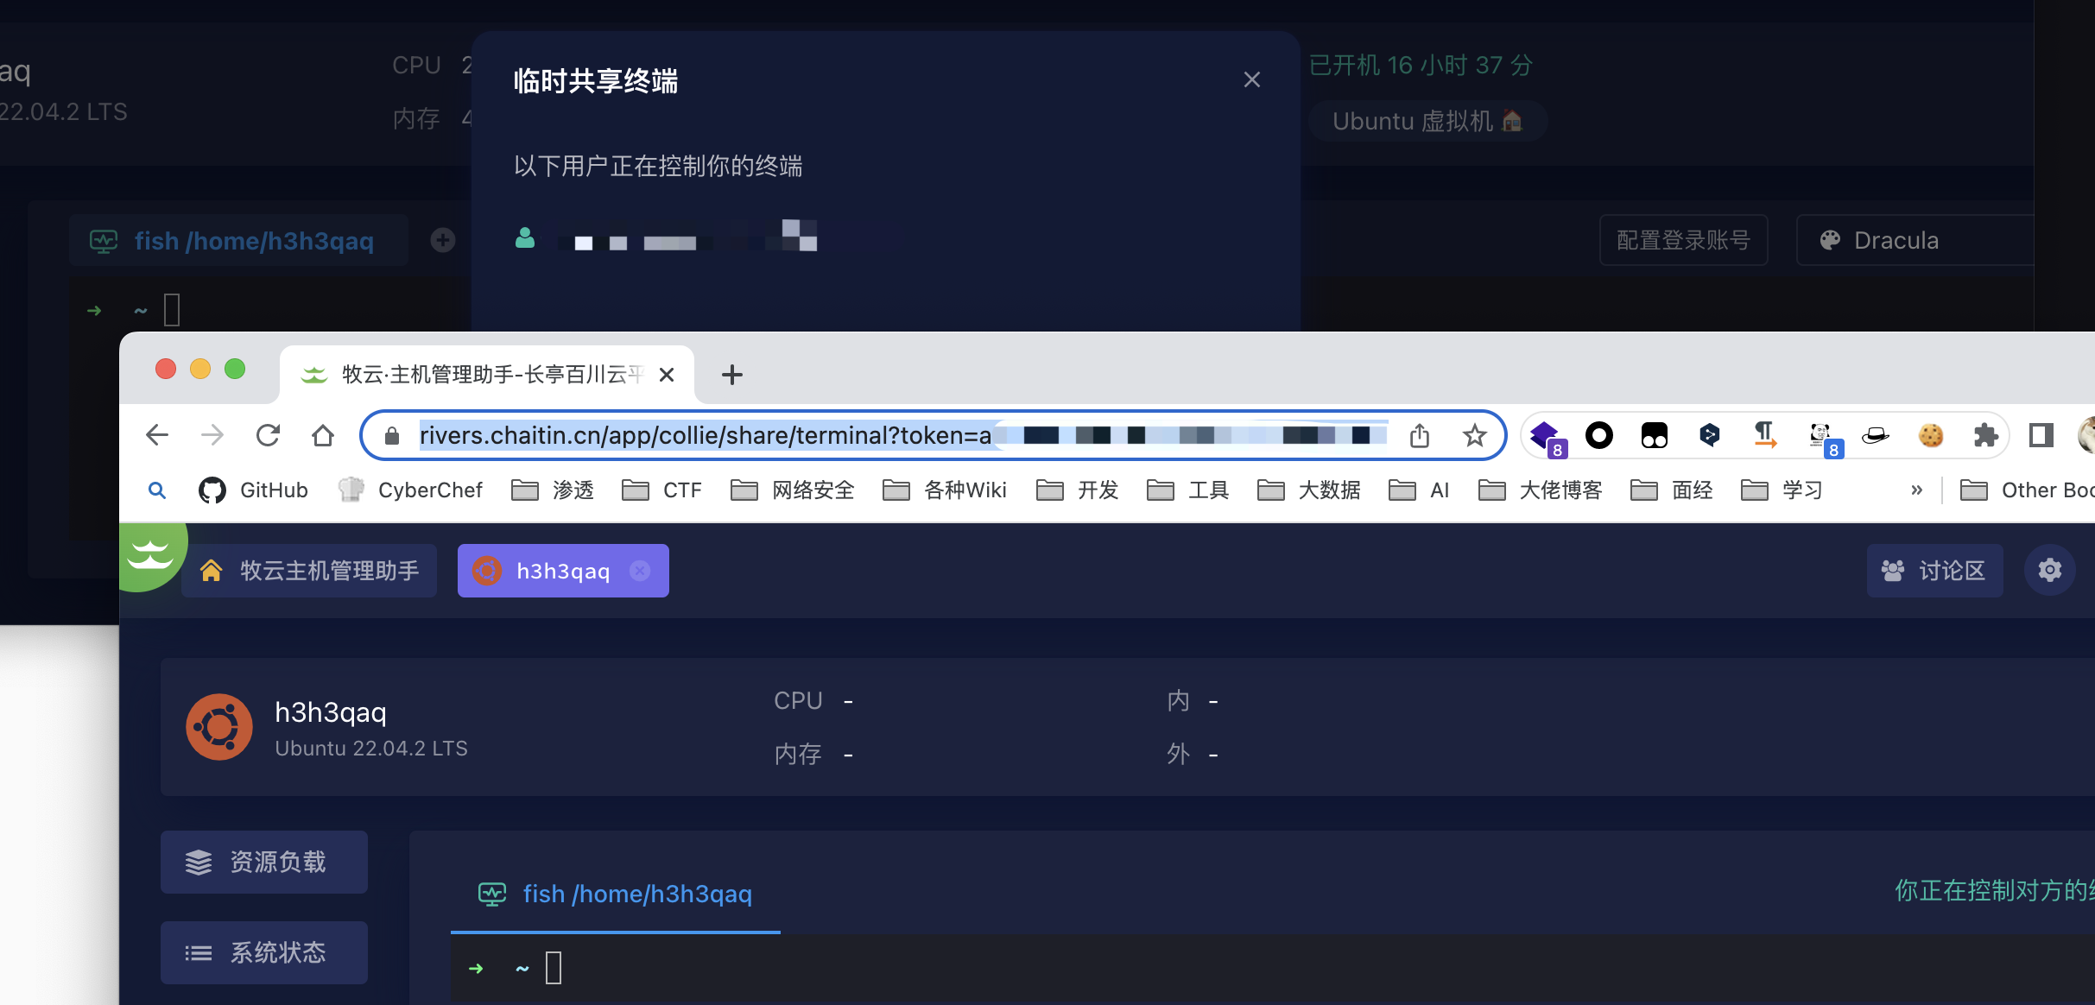2095x1005 pixels.
Task: Toggle the browser side panel icon
Action: pyautogui.click(x=2041, y=435)
